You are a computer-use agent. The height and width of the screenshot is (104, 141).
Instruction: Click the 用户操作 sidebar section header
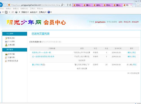point(15,49)
